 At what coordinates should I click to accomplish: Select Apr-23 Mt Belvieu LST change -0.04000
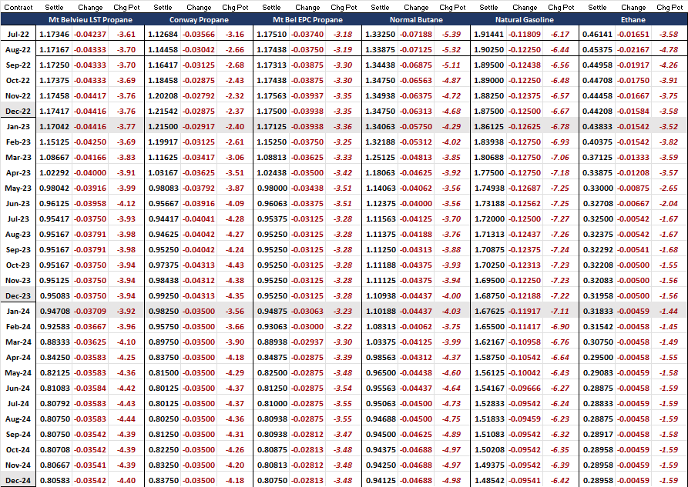[90, 172]
